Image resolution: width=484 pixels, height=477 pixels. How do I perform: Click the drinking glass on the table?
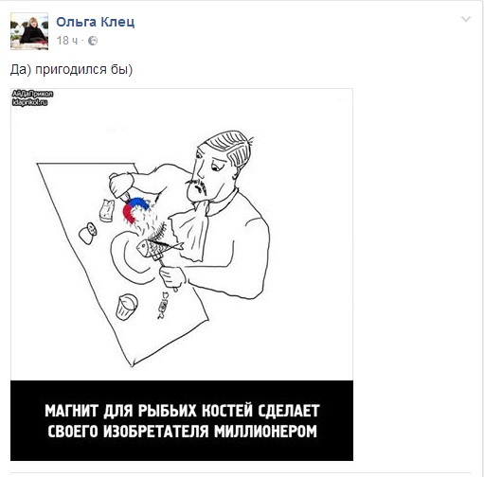tap(127, 307)
